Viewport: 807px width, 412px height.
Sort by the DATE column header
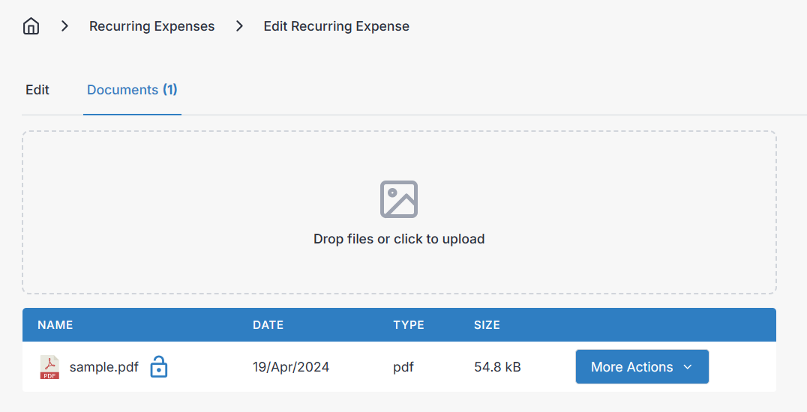pos(268,325)
